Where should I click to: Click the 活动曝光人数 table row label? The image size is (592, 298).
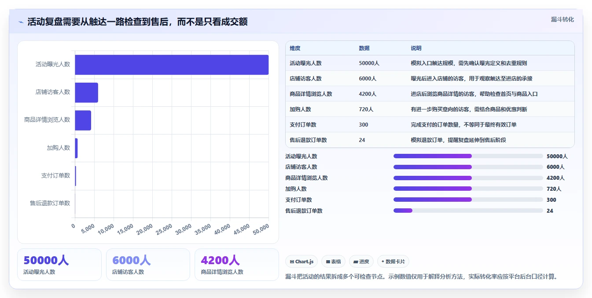[x=305, y=63]
